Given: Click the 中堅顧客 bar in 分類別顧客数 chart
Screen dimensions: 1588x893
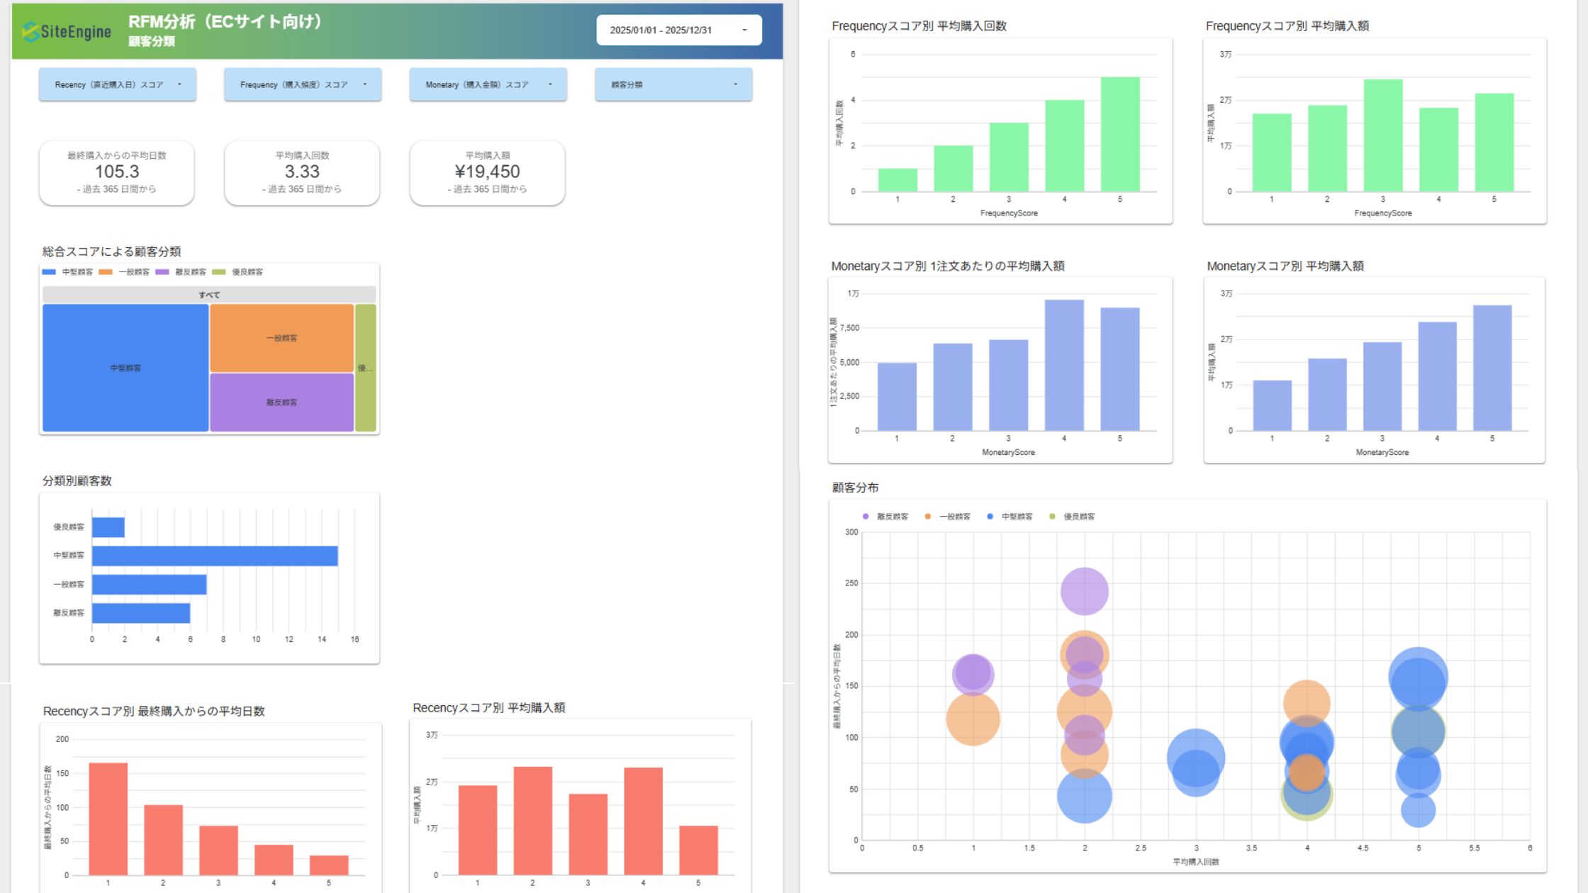Looking at the screenshot, I should (215, 556).
